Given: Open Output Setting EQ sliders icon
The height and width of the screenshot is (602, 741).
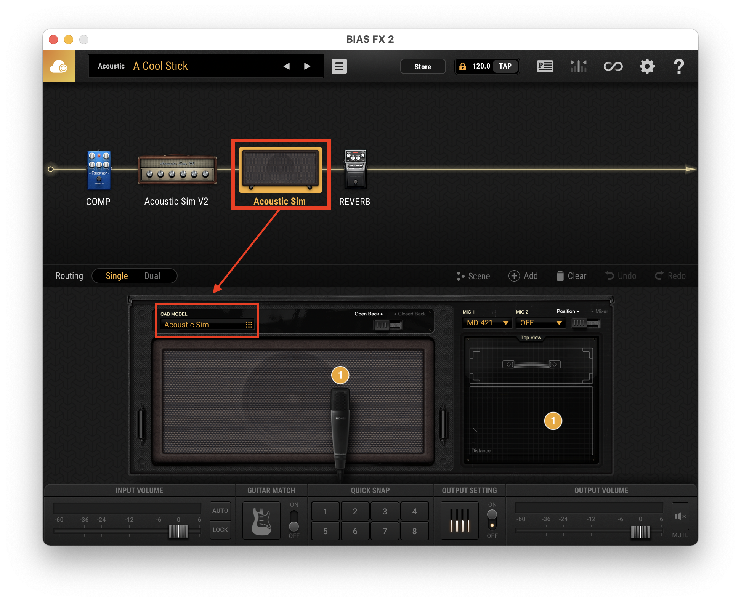Looking at the screenshot, I should click(460, 520).
